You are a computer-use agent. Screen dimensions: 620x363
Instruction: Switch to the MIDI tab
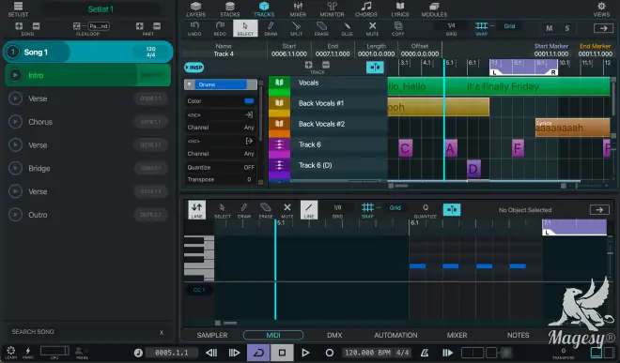(273, 335)
